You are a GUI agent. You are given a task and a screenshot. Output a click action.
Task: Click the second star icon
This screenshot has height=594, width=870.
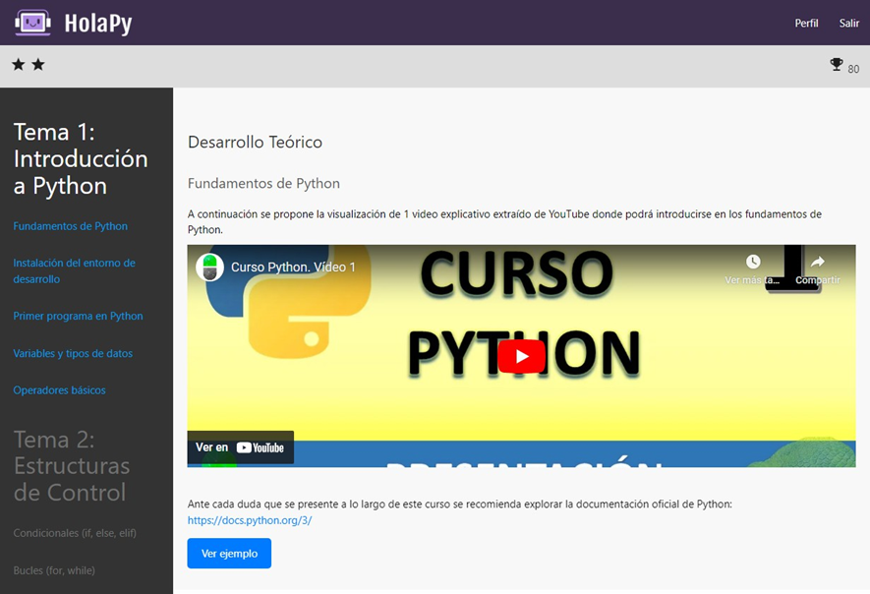[x=38, y=65]
